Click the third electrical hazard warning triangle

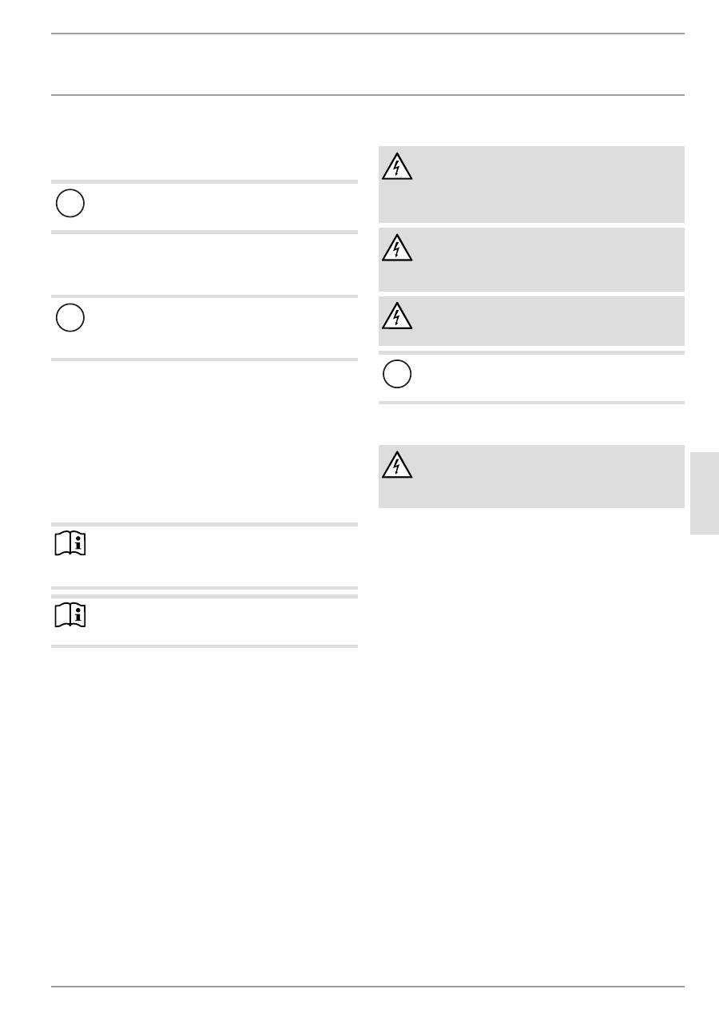coord(397,316)
